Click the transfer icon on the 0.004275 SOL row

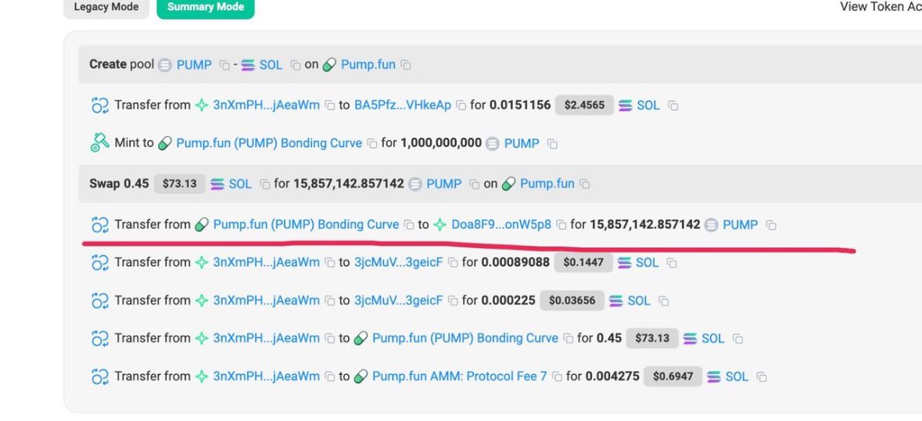(x=100, y=376)
